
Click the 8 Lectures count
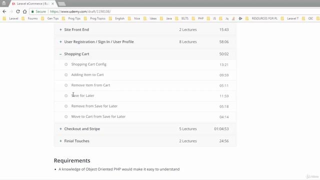188,42
